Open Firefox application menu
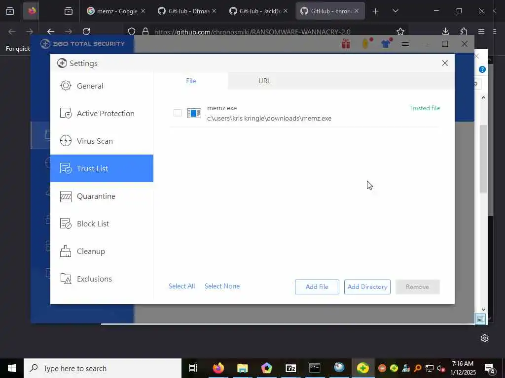Viewport: 505px width, 378px height. click(x=481, y=31)
